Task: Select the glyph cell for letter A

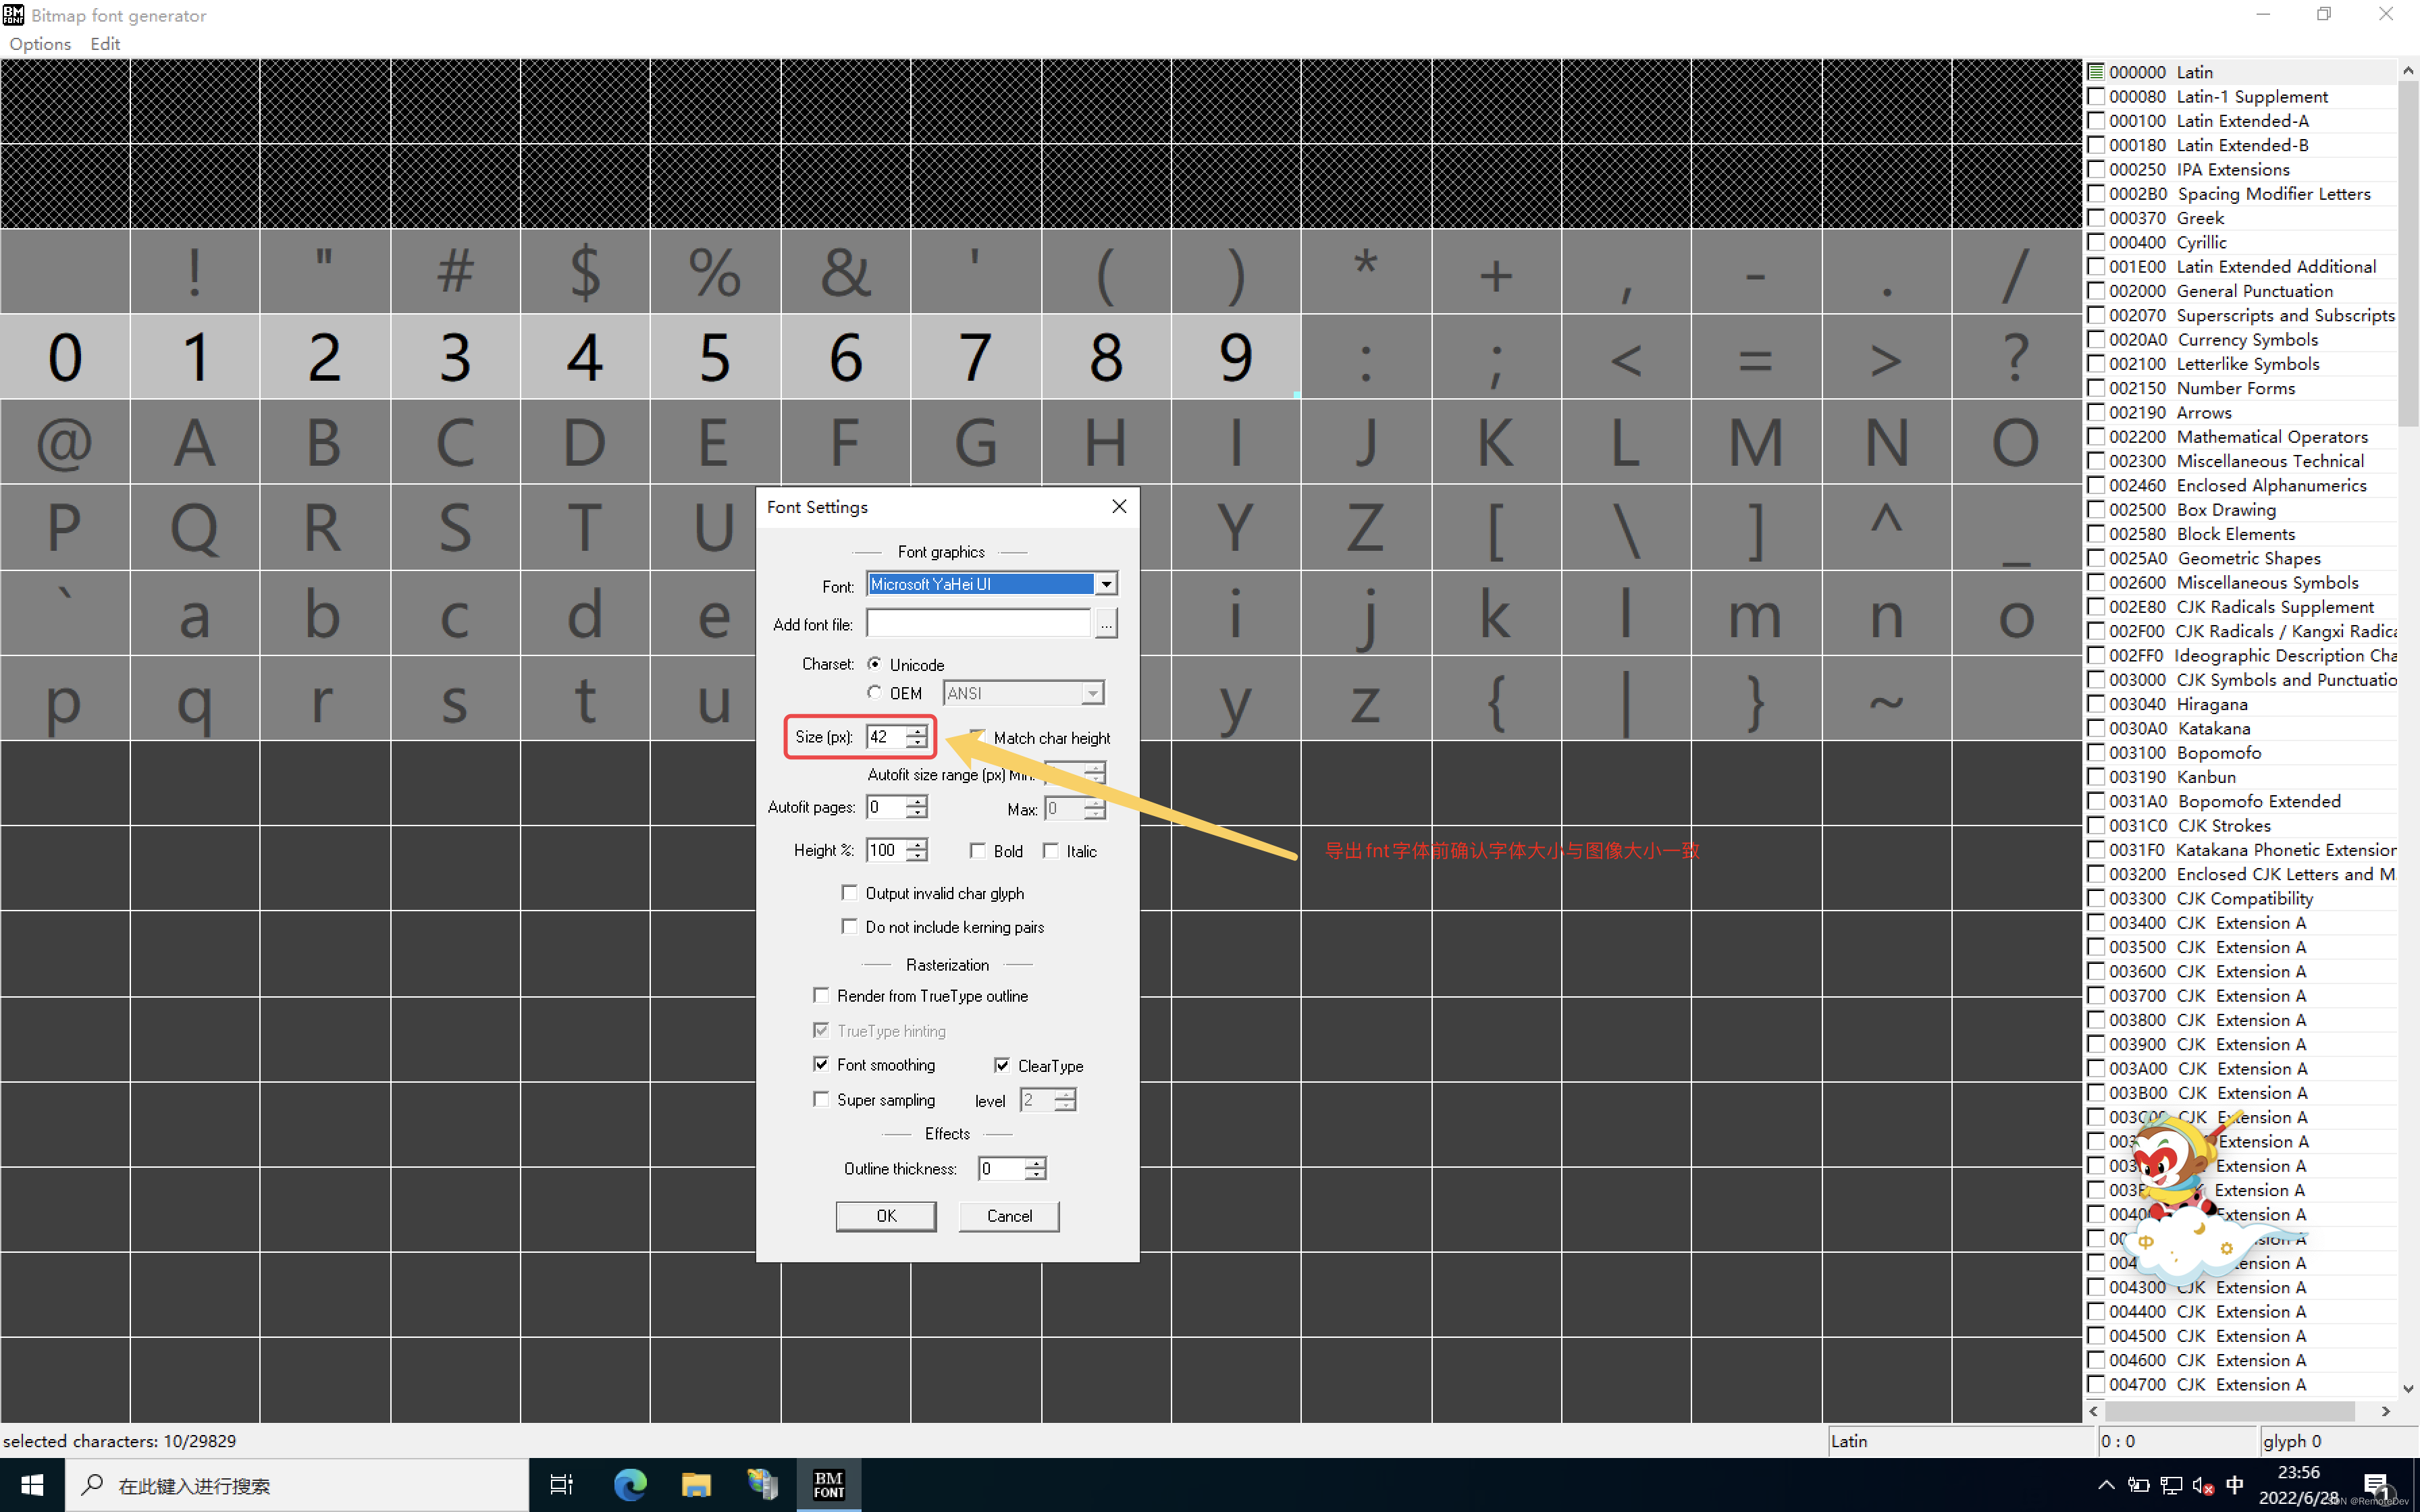Action: pos(195,442)
